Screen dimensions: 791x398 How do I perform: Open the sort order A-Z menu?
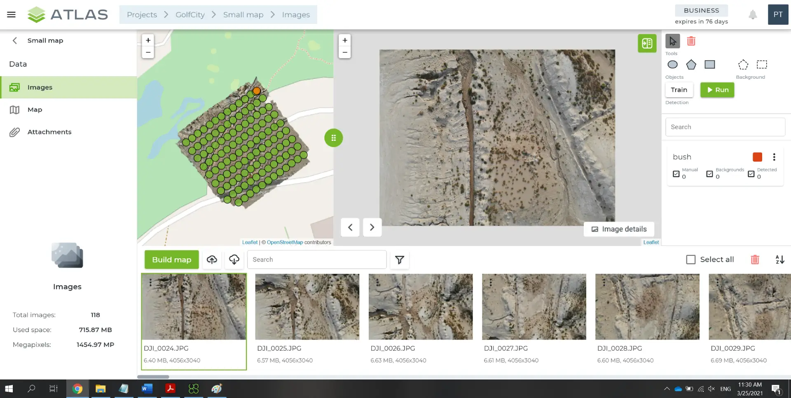[x=779, y=260]
